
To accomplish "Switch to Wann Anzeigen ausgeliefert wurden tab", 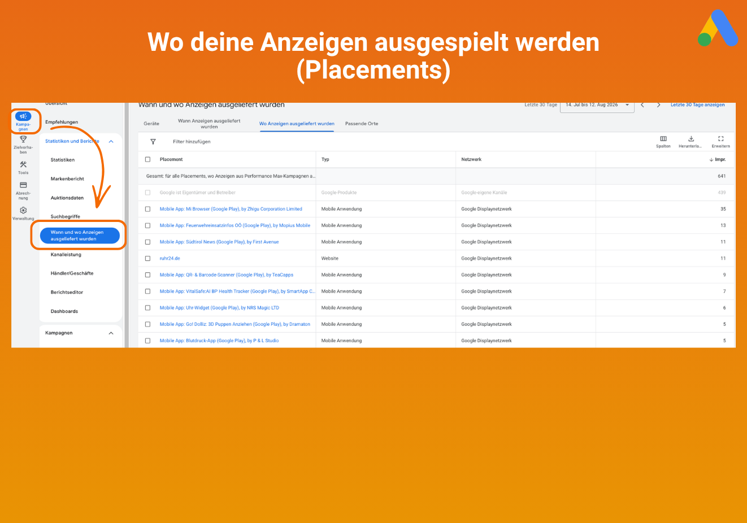I will tap(209, 124).
